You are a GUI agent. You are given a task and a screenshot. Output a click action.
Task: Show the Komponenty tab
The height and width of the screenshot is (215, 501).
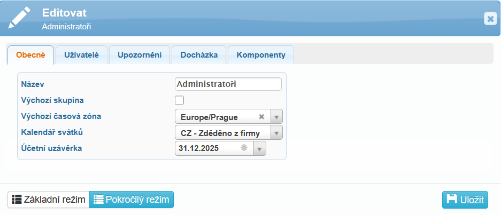[261, 55]
